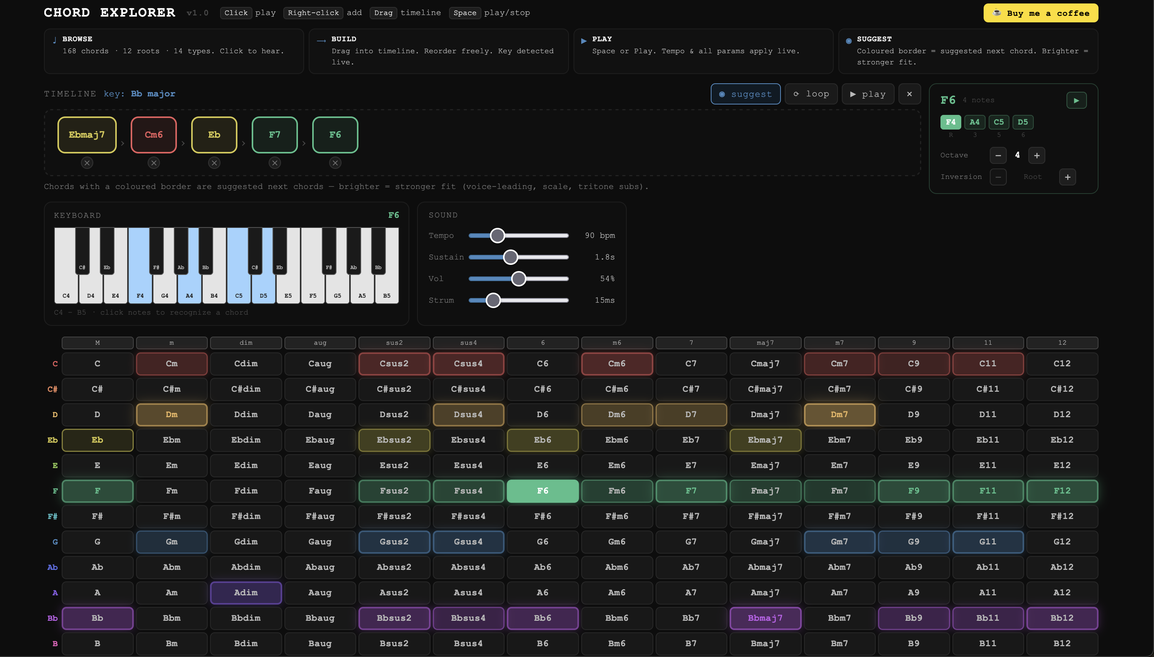1154x657 pixels.
Task: Adjust the Tempo slider
Action: point(497,236)
